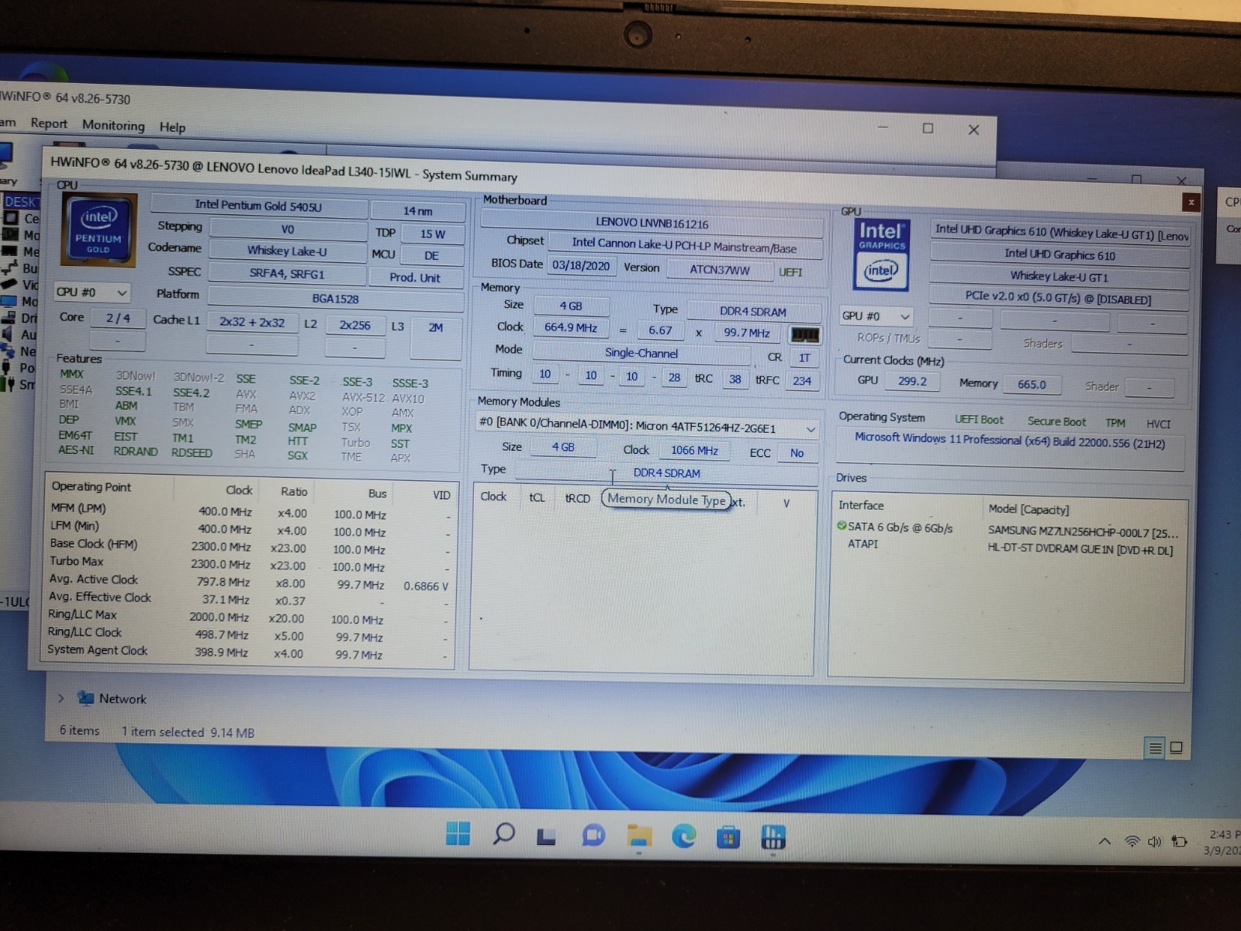This screenshot has width=1241, height=931.
Task: Switch Explorer to details view icon
Action: click(x=1155, y=748)
